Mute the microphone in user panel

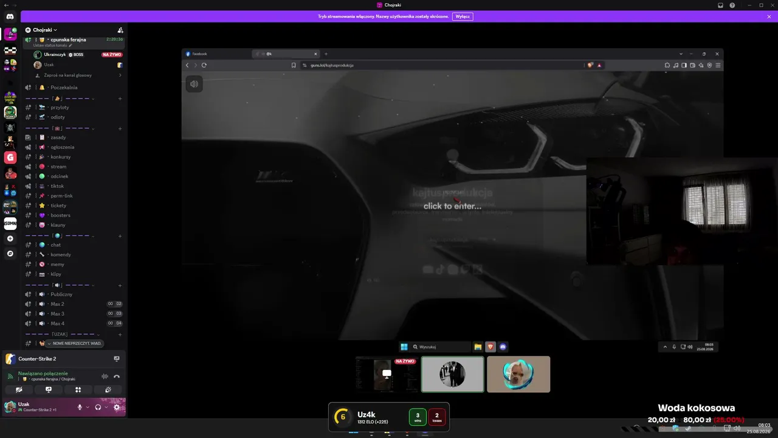tap(80, 407)
